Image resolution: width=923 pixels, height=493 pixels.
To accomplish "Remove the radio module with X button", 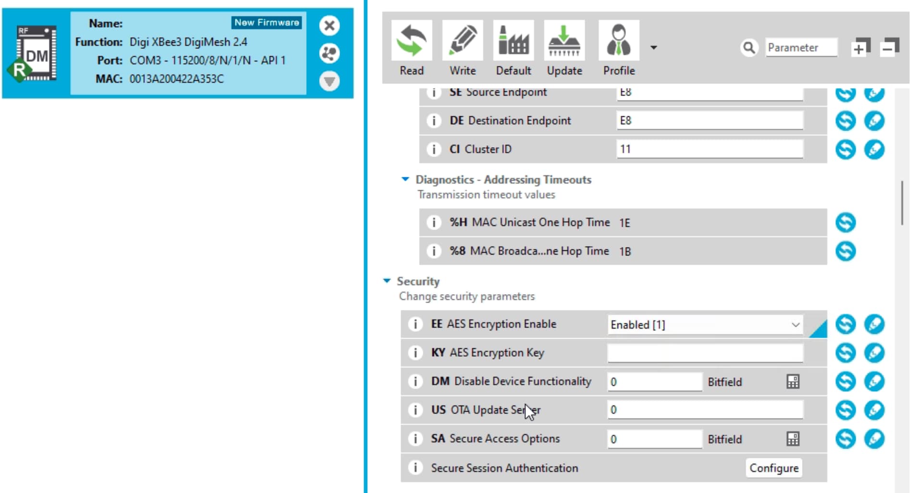I will tap(329, 25).
